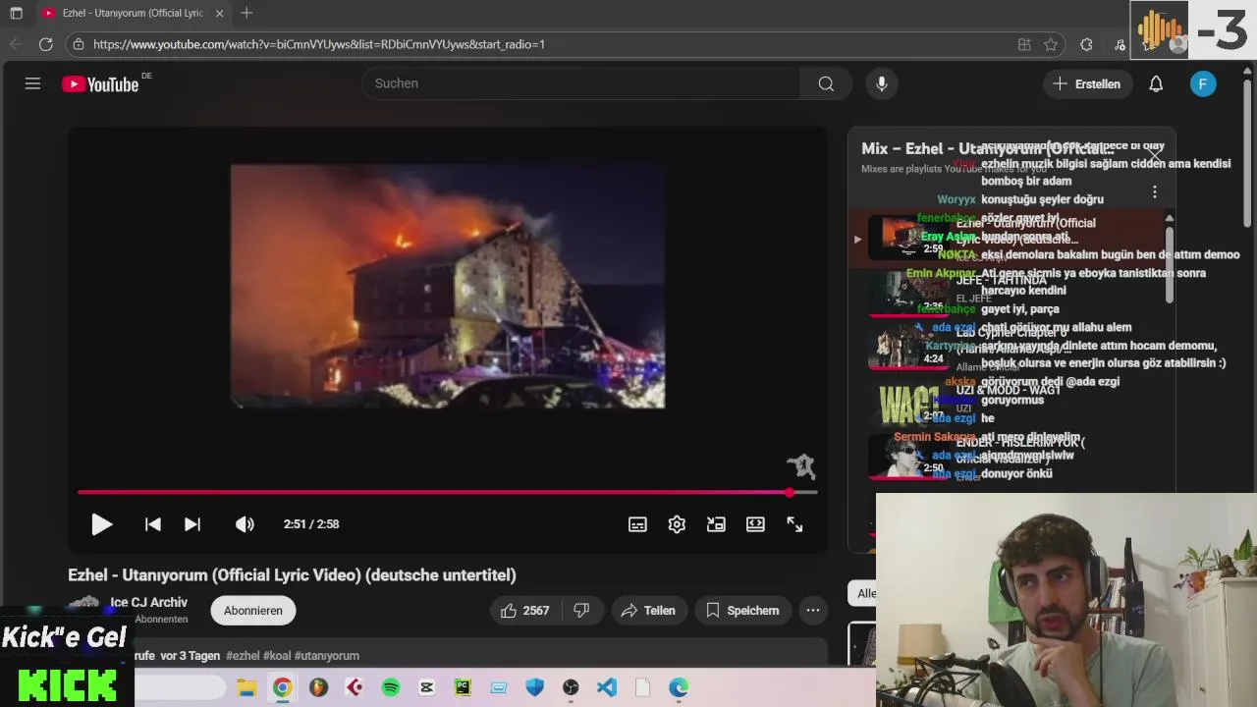Select the JEFE - TAHTINDA playlist thumbnail
Screen dimensions: 1257x707
pos(909,293)
